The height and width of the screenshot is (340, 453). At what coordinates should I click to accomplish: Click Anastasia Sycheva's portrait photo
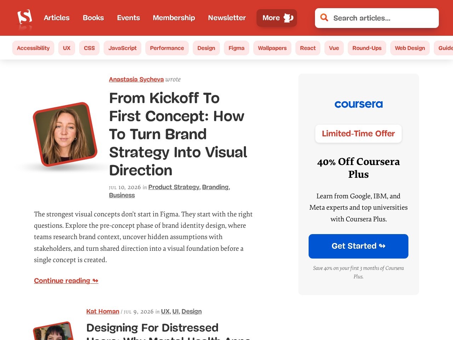(65, 134)
